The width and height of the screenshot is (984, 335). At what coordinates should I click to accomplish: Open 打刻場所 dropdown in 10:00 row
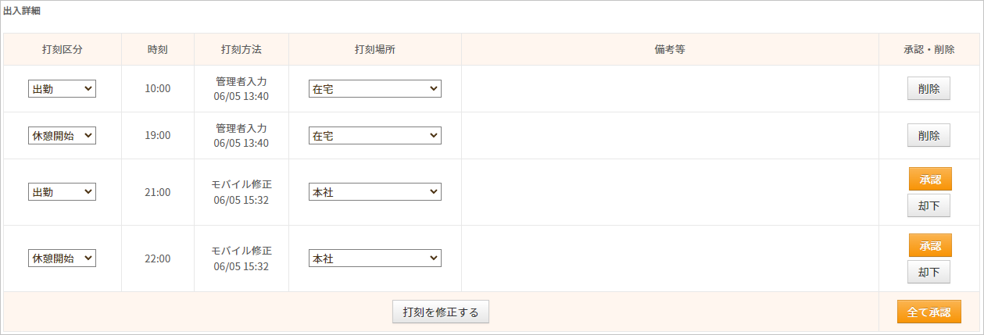pyautogui.click(x=375, y=89)
